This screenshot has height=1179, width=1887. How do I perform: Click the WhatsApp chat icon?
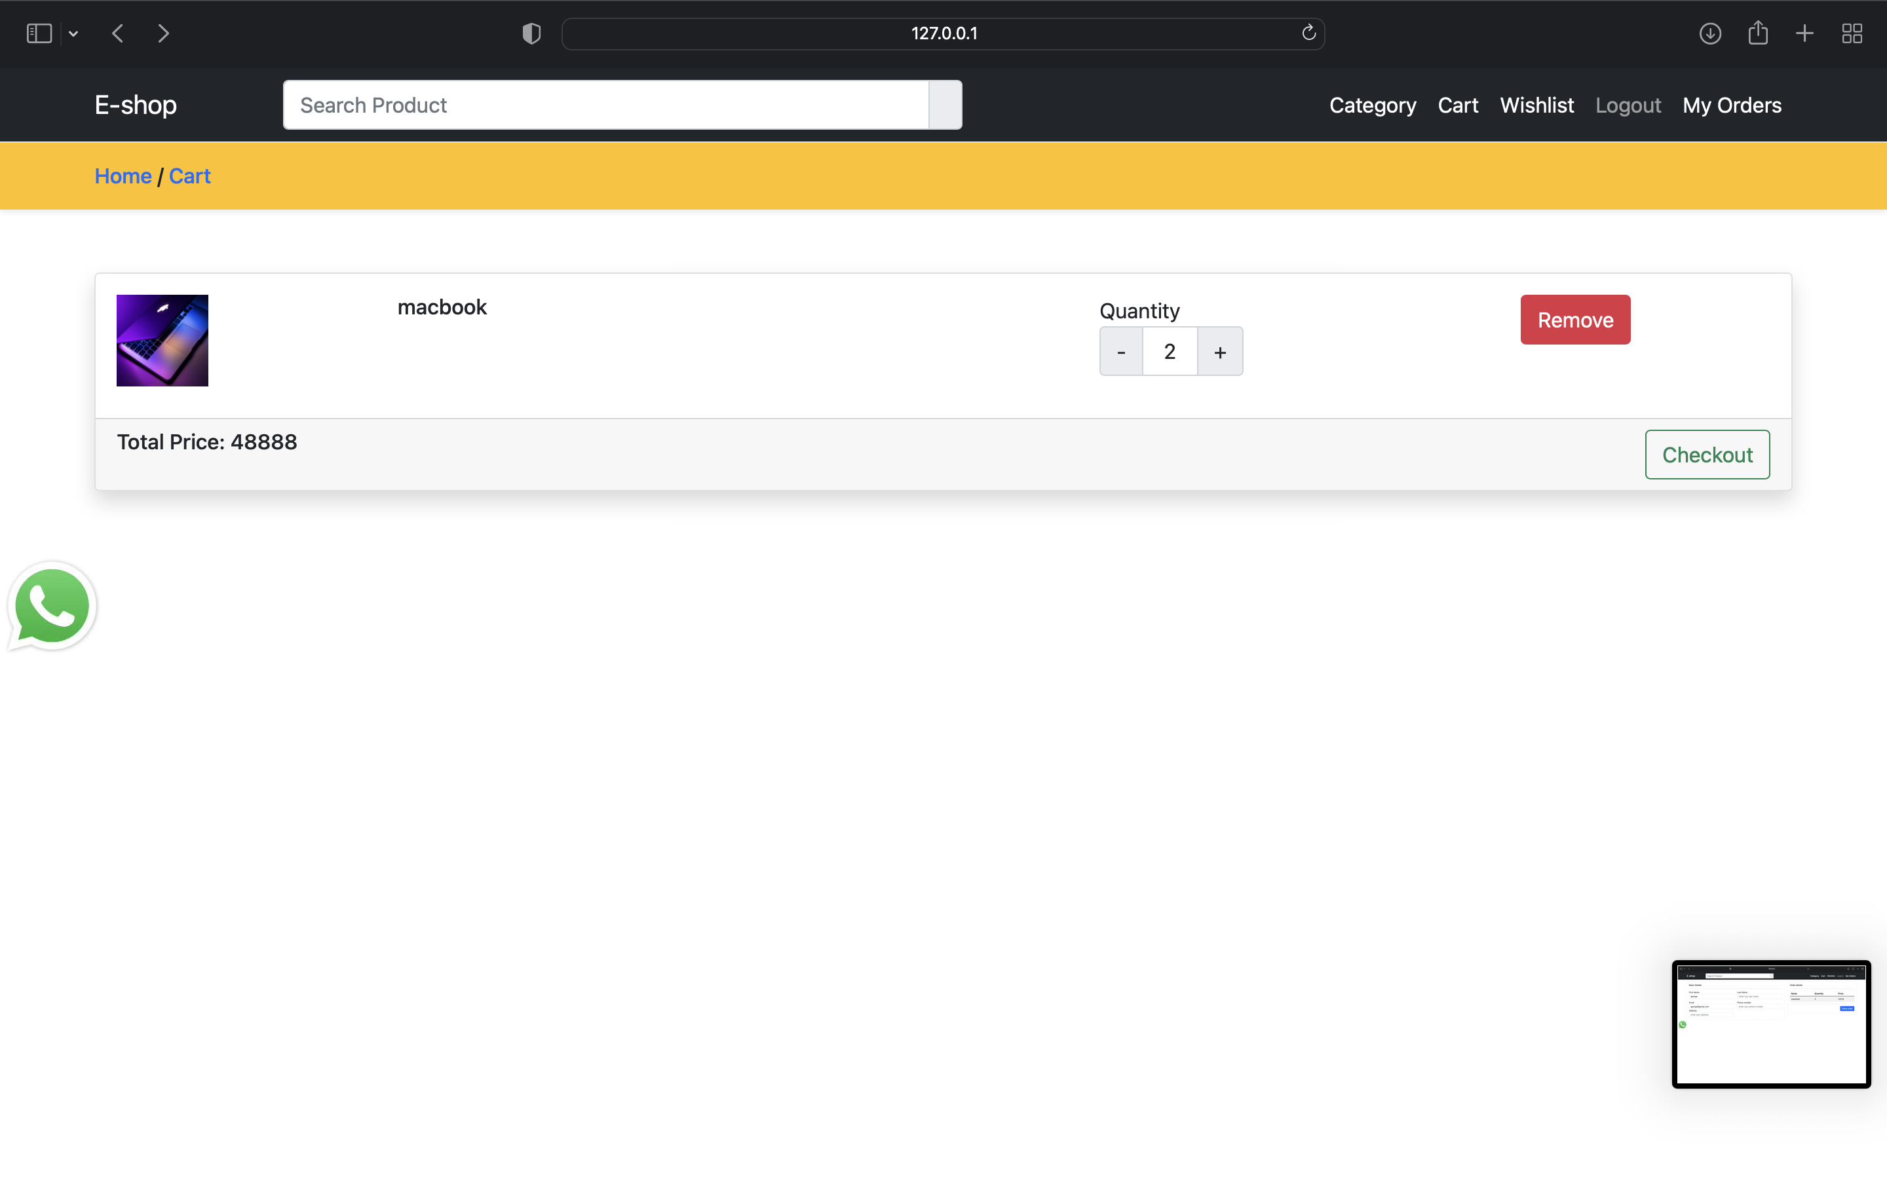52,606
